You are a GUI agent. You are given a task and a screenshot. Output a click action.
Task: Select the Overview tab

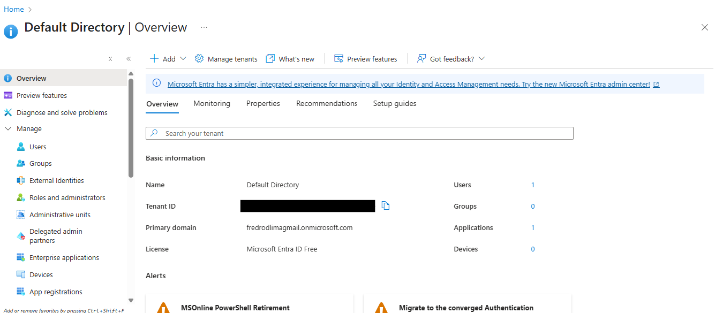(x=162, y=104)
